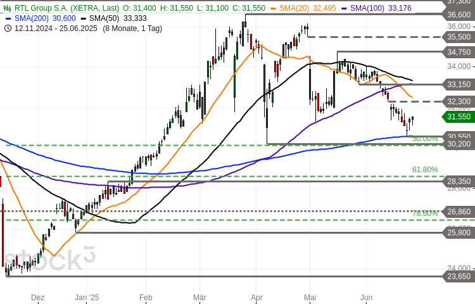Select the 23,650 support price tag

(x=459, y=276)
